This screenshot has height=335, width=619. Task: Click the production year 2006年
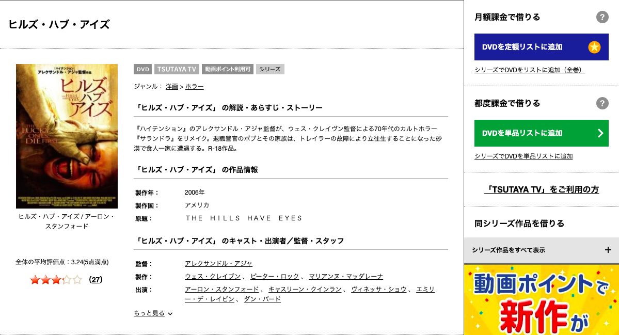click(x=195, y=193)
